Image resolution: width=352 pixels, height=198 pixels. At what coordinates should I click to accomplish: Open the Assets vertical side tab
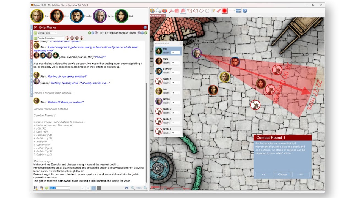point(31,33)
